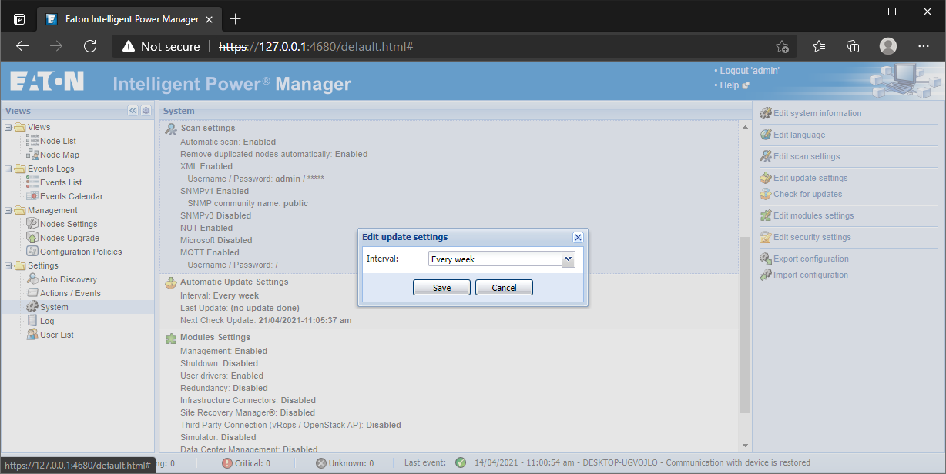This screenshot has width=946, height=474.
Task: Click the Edit language icon
Action: pos(766,135)
